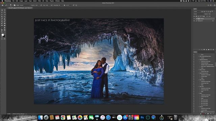
Task: Lock all on the current layer
Action: pos(204,16)
